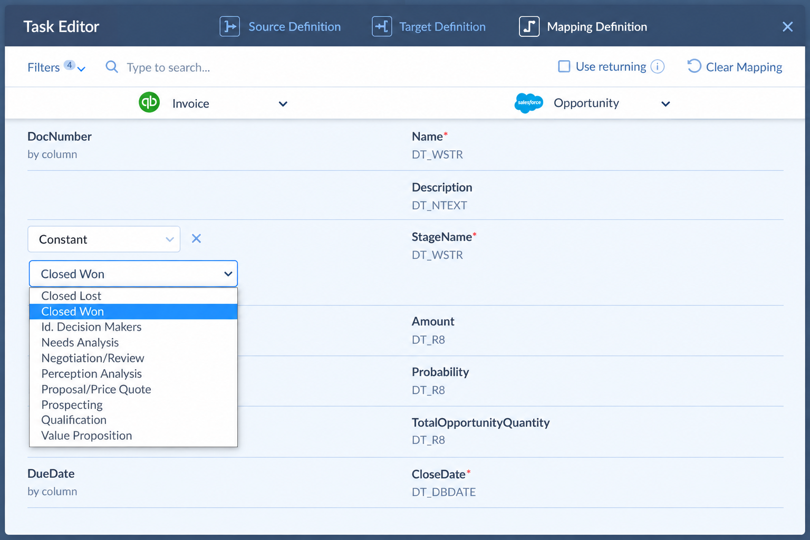This screenshot has height=540, width=810.
Task: Click the DT_DBDATE type label
Action: point(443,492)
